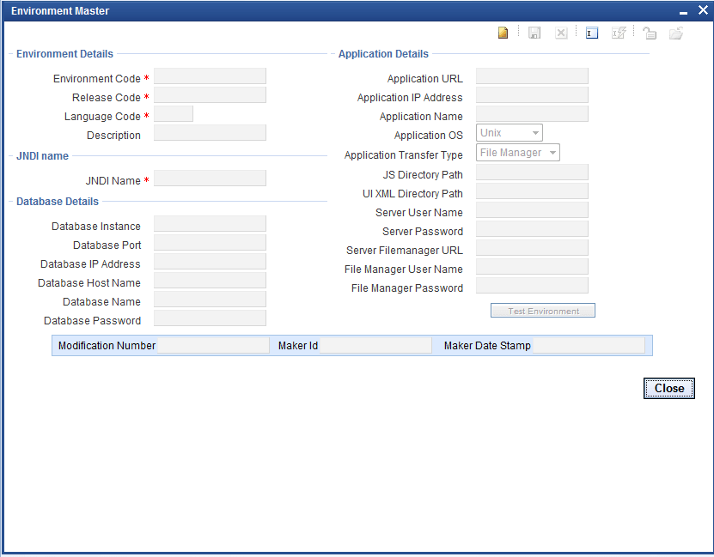Click the Modification Number field
The width and height of the screenshot is (714, 557).
[x=213, y=346]
